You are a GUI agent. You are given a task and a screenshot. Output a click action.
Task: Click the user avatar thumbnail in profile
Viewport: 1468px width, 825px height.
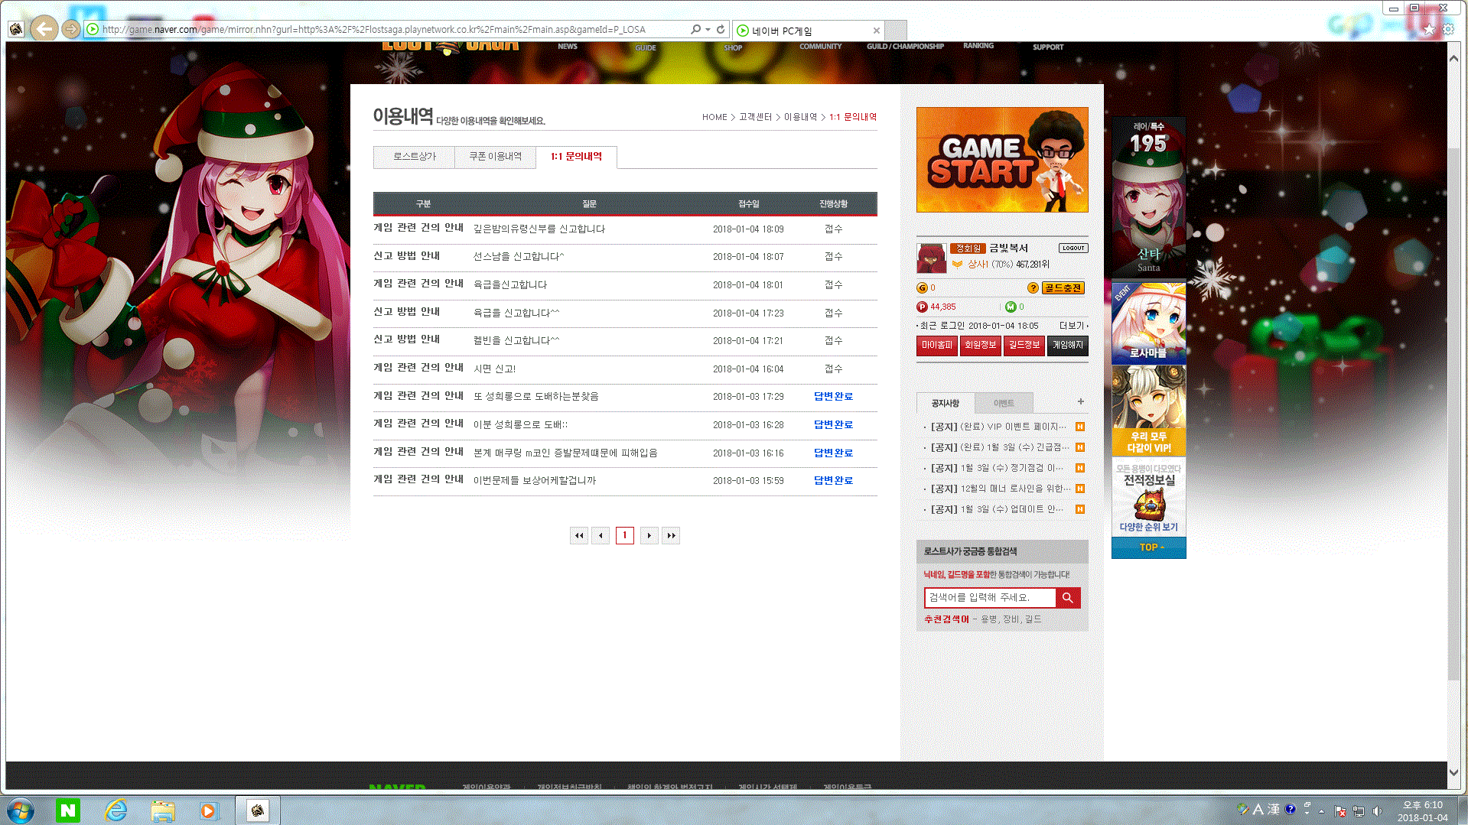tap(931, 258)
